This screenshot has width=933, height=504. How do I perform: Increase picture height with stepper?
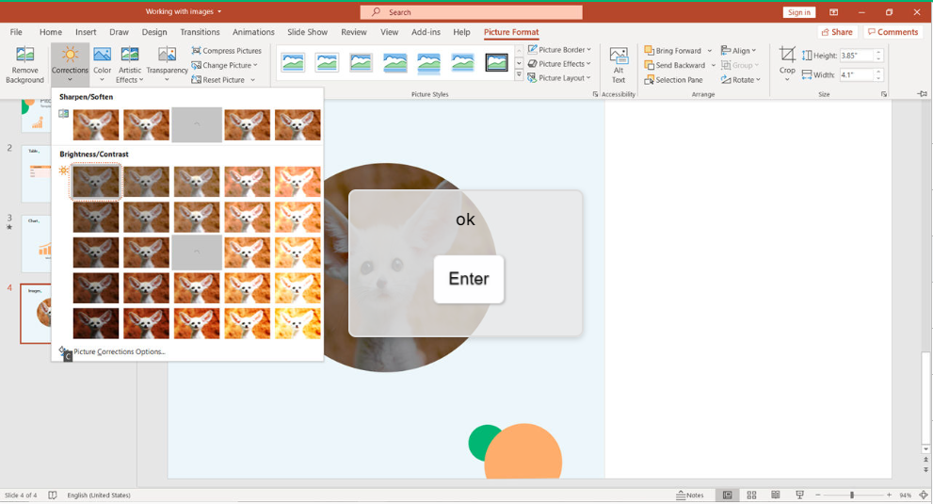878,53
